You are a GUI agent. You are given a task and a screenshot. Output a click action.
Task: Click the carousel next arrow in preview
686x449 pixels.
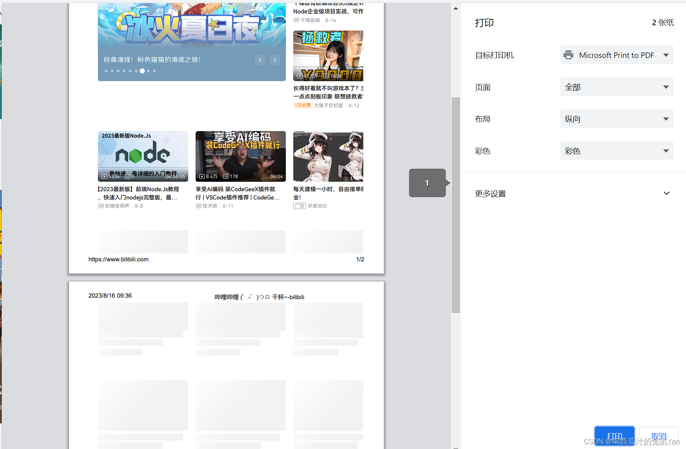click(x=275, y=60)
